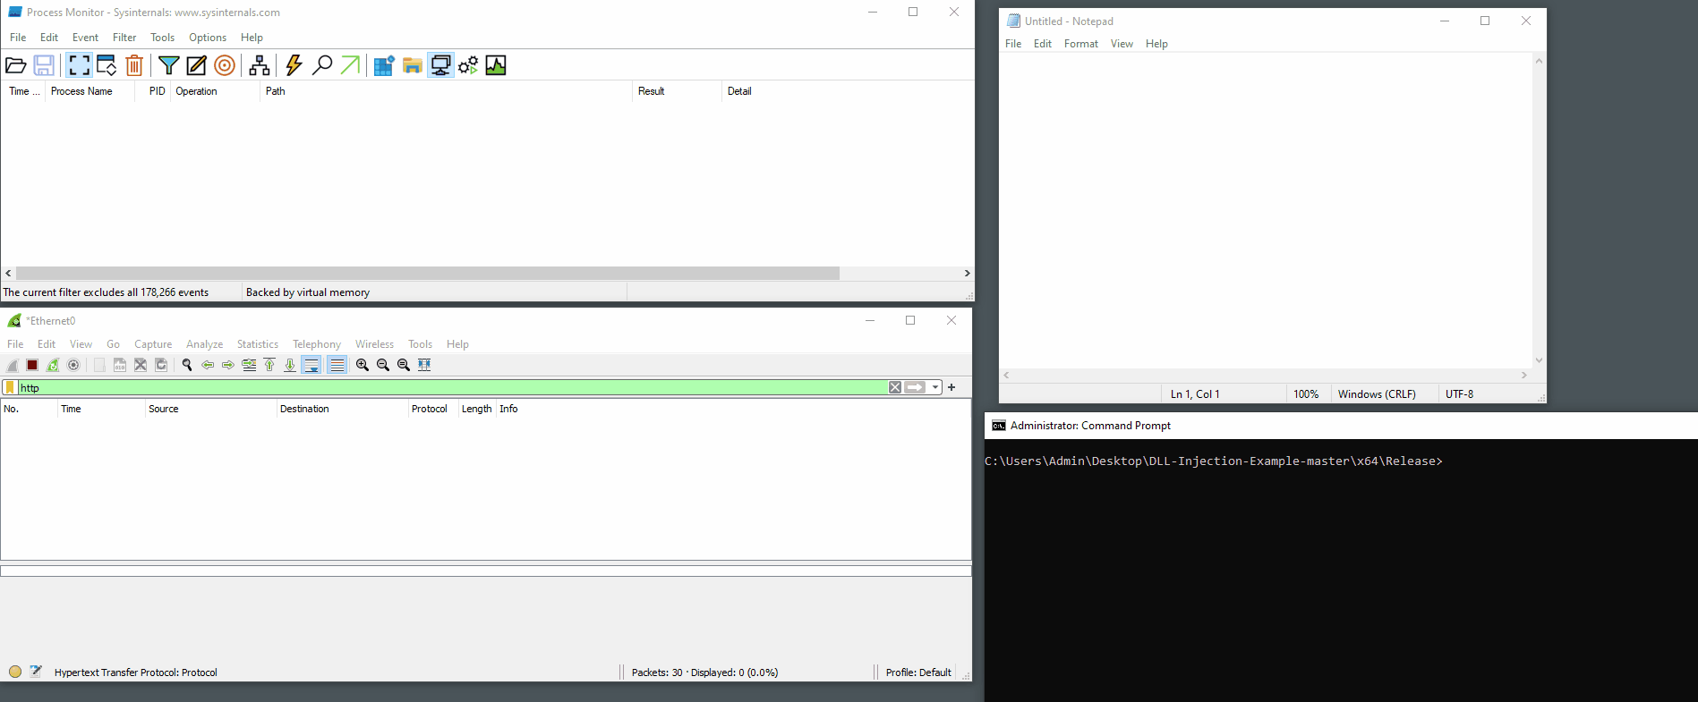
Task: Open the Statistics menu in Wireshark
Action: (x=257, y=344)
